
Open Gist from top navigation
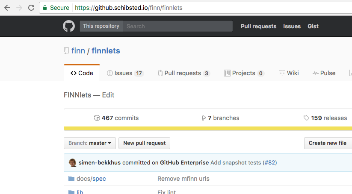313,26
